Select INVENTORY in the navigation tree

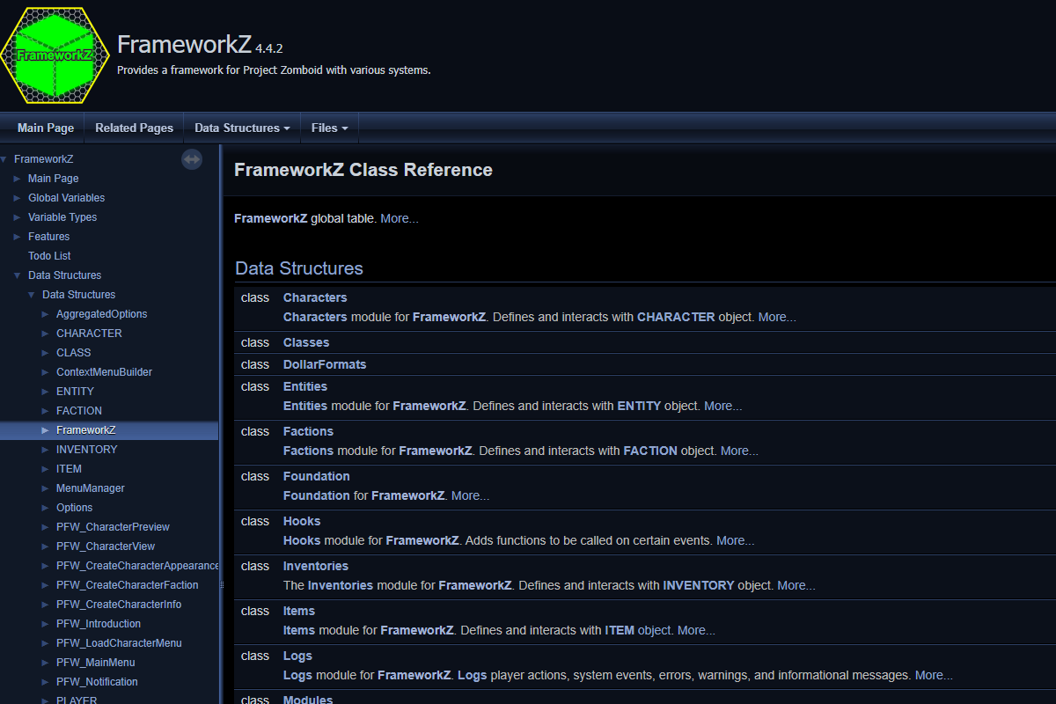tap(86, 450)
